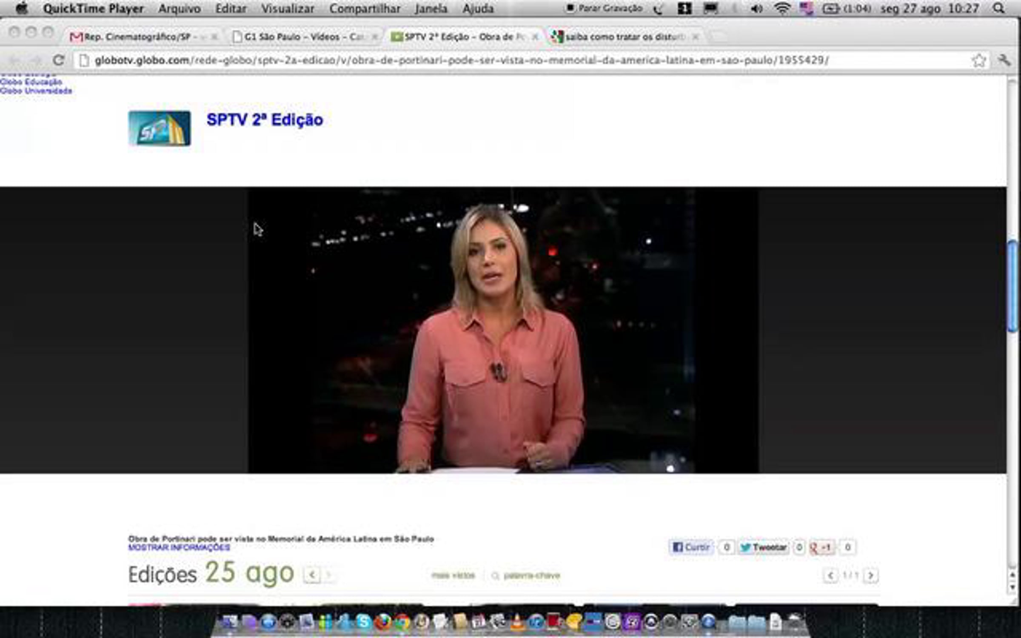Click the SPTV logo image
The image size is (1021, 638).
pyautogui.click(x=160, y=128)
